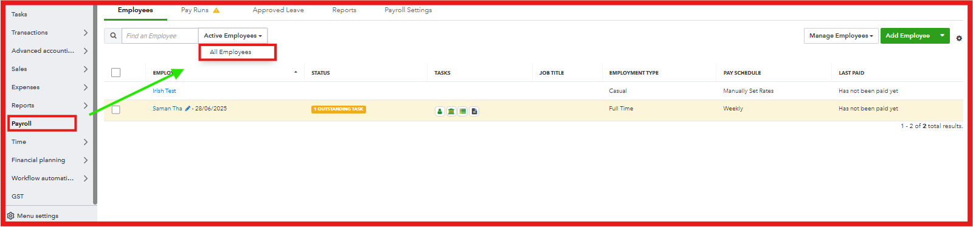Click the green list task icon
973x227 pixels.
[x=463, y=111]
